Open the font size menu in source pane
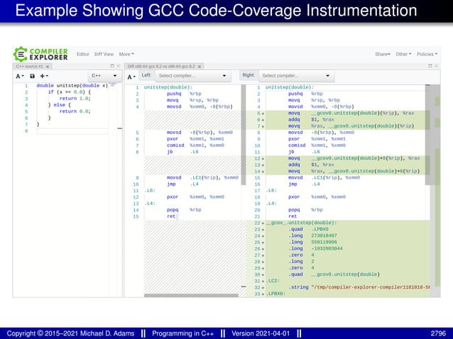The width and height of the screenshot is (453, 339). point(19,76)
